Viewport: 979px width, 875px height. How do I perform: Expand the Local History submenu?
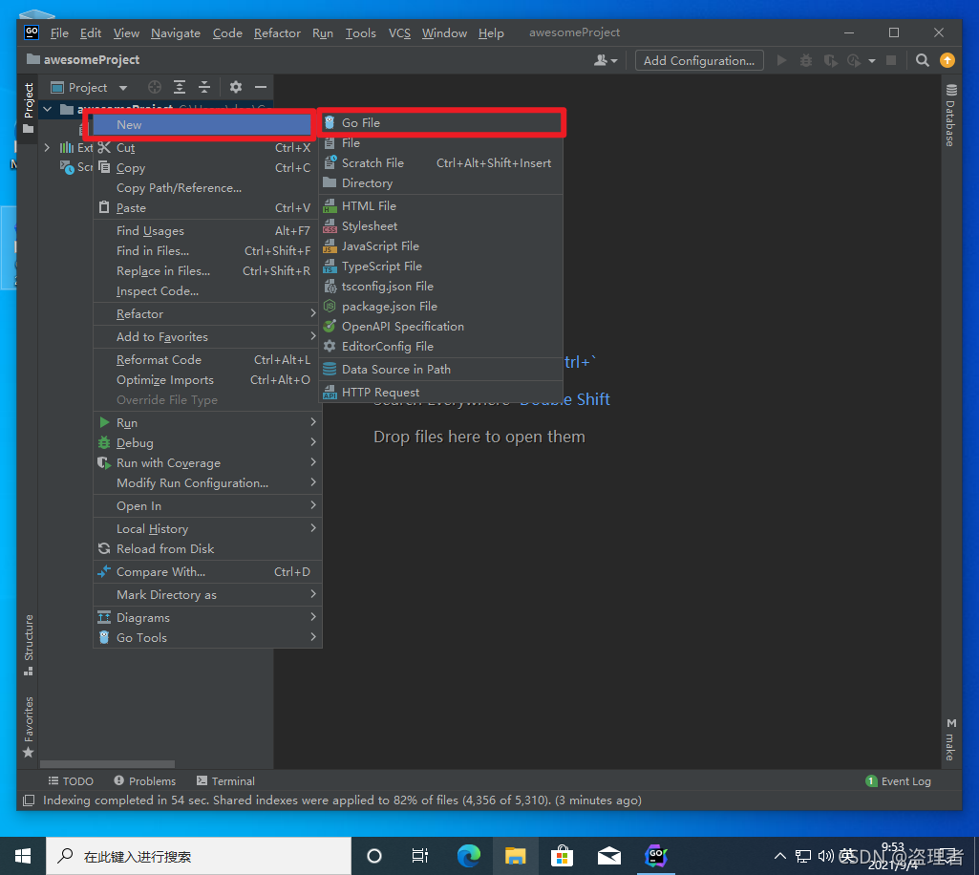207,529
